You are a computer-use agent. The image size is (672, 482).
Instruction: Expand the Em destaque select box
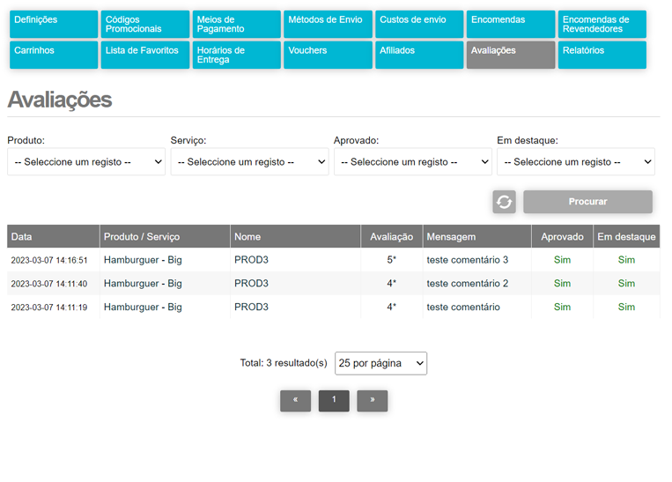click(576, 161)
